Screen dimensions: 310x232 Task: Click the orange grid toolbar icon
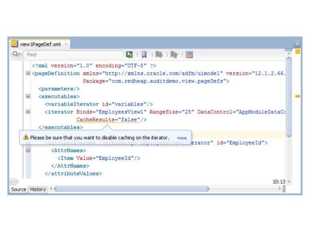189,55
